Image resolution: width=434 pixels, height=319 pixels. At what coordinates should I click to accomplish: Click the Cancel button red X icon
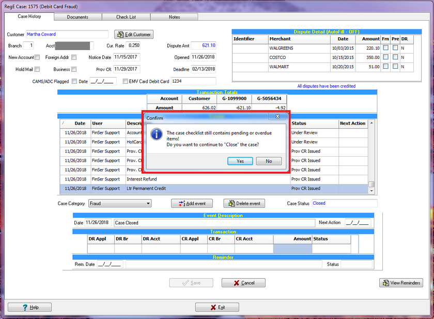point(236,283)
